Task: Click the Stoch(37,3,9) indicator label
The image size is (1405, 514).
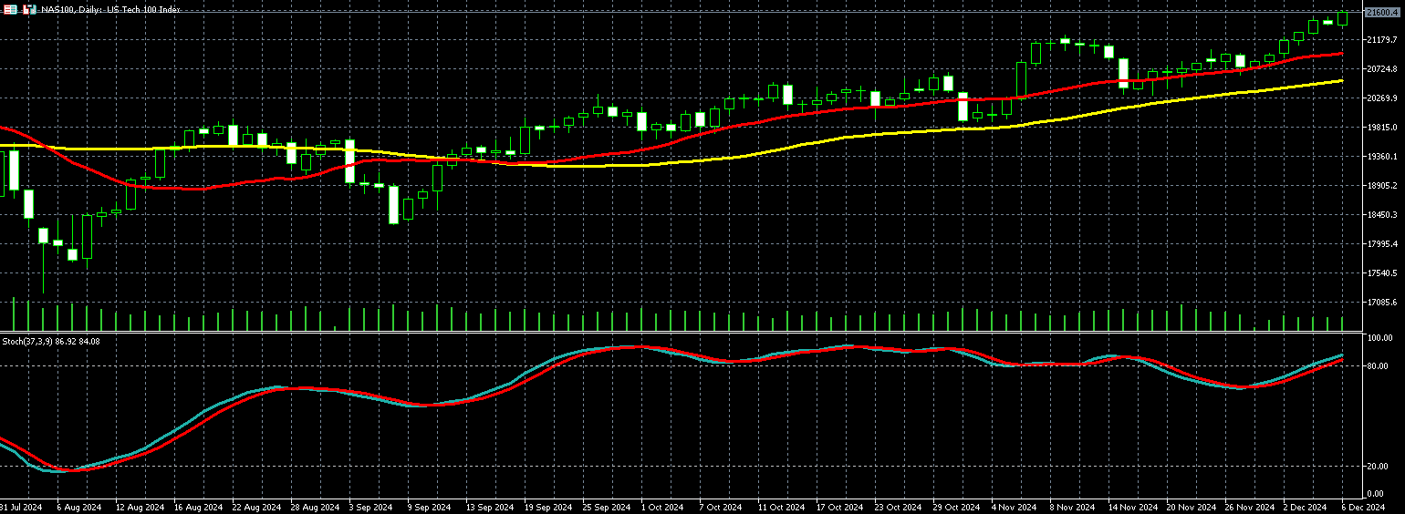Action: point(50,341)
